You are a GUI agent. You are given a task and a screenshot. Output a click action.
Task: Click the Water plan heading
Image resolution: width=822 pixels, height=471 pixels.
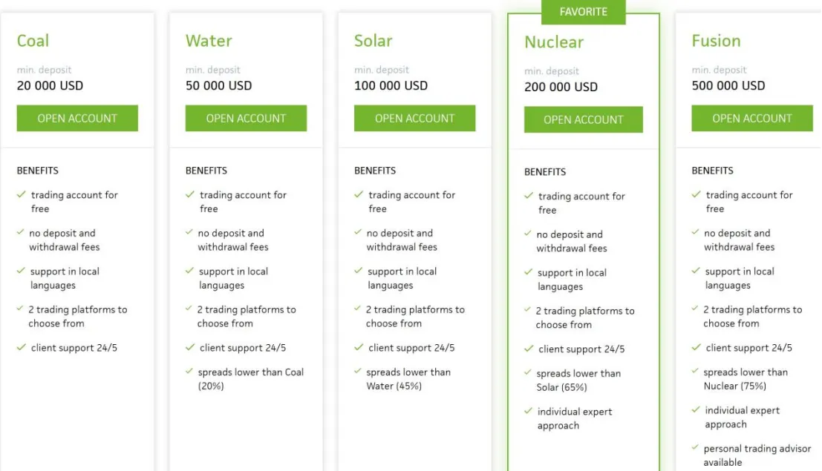point(209,40)
